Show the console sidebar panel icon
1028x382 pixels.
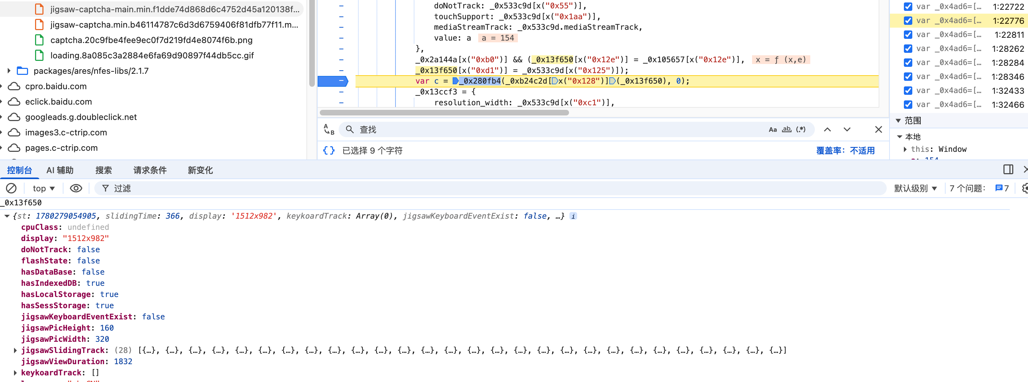[1008, 170]
